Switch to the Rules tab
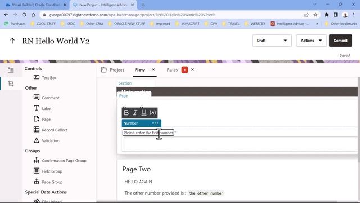The height and width of the screenshot is (203, 360). 172,70
